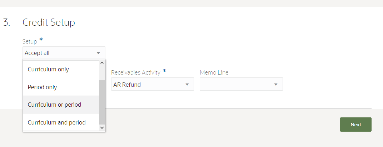Screen dimensions: 383x147
Task: Click the Setup field label
Action: pos(30,41)
